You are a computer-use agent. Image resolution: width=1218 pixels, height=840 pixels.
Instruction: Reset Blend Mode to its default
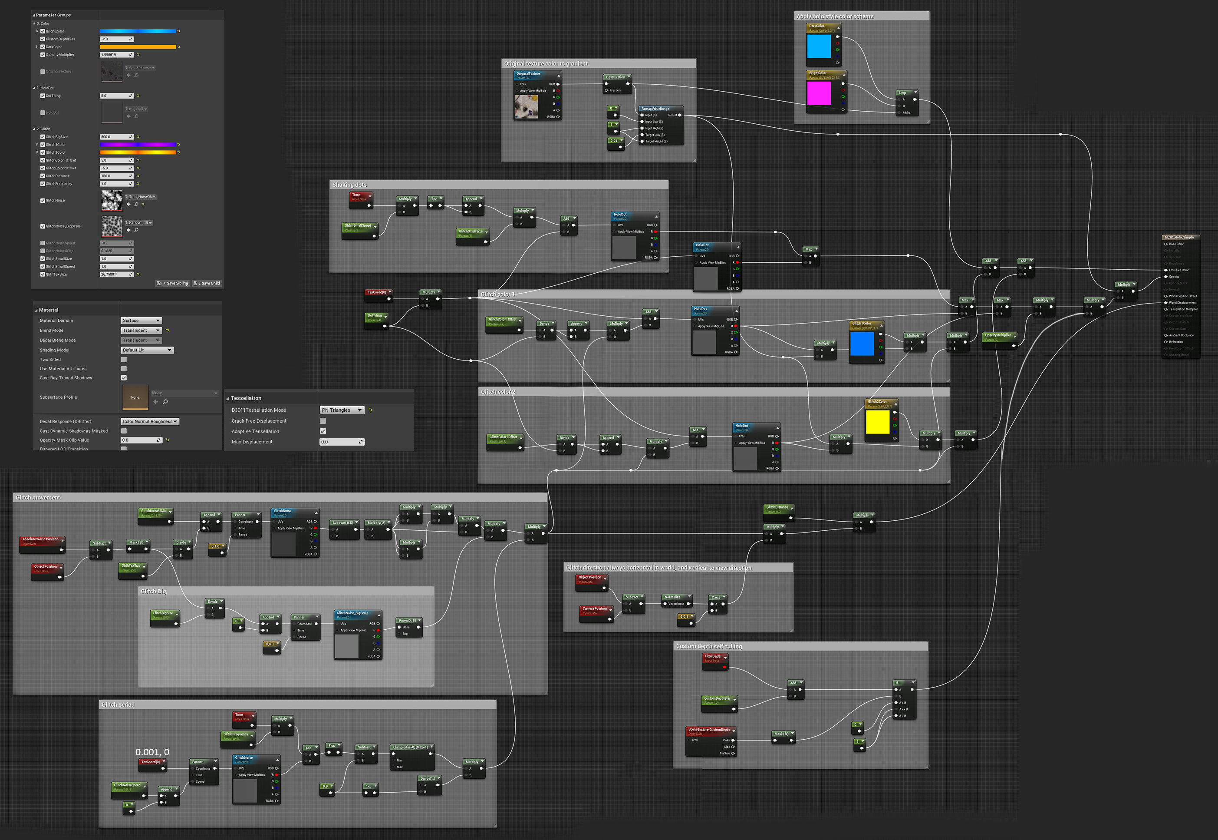click(x=167, y=331)
